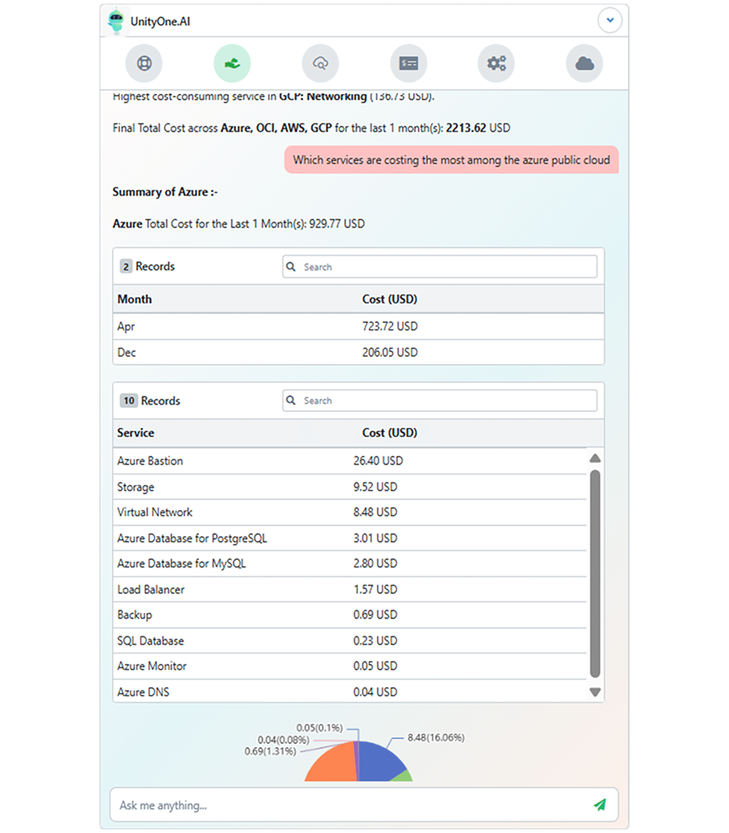The height and width of the screenshot is (833, 729).
Task: Click search field in the Service table
Action: [439, 400]
